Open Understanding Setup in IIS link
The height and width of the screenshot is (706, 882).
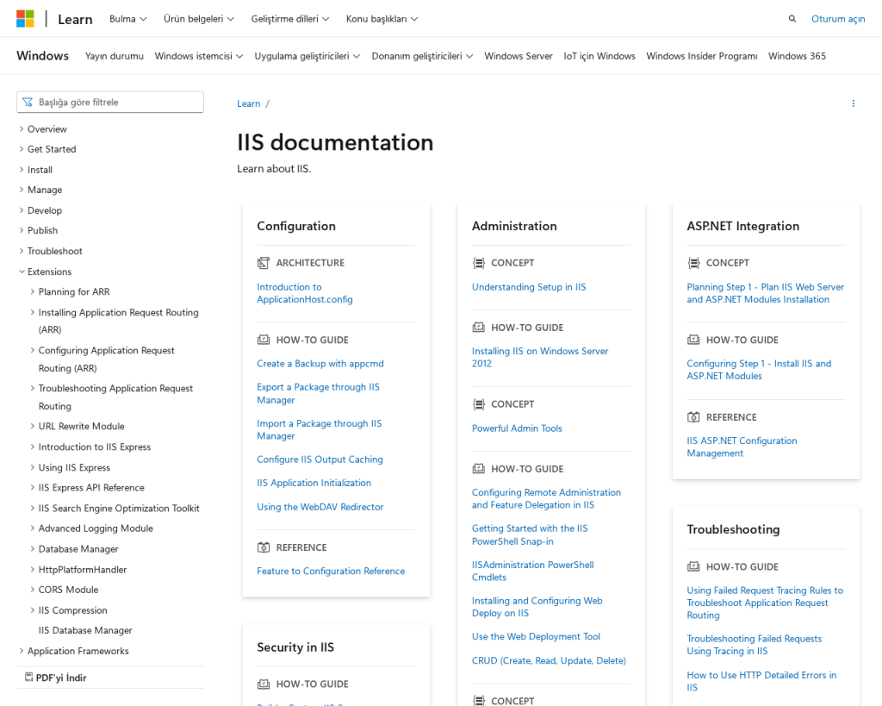tap(529, 287)
